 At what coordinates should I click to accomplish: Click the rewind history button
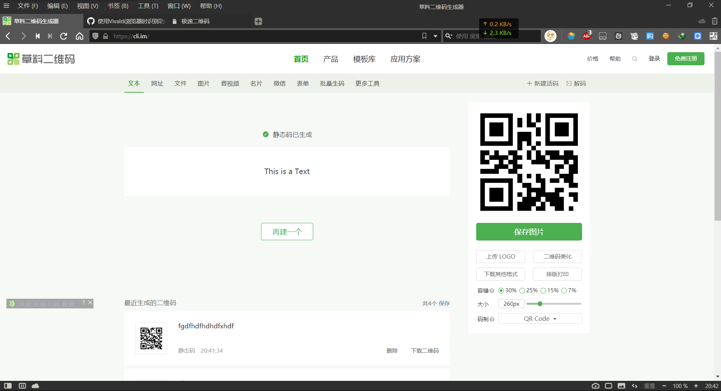[38, 36]
